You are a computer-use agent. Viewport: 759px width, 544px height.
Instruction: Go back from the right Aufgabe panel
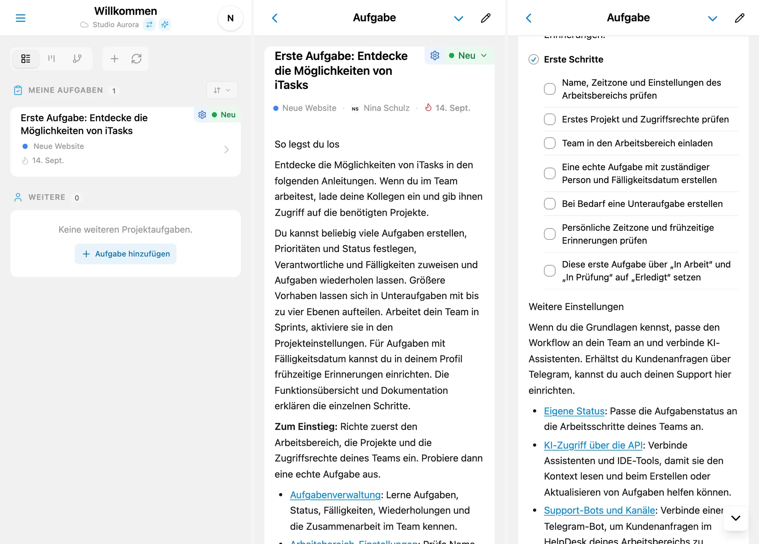point(529,18)
